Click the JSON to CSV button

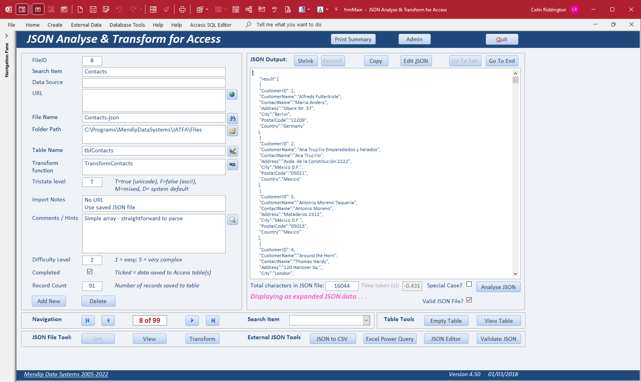(332, 339)
